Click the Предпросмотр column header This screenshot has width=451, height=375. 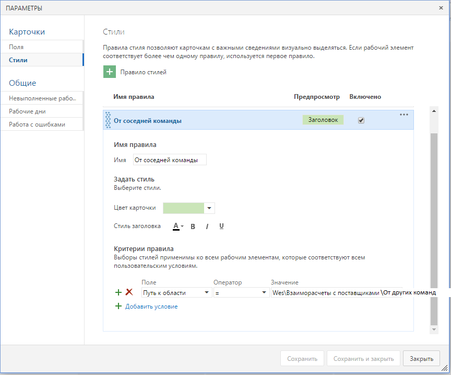(x=317, y=97)
